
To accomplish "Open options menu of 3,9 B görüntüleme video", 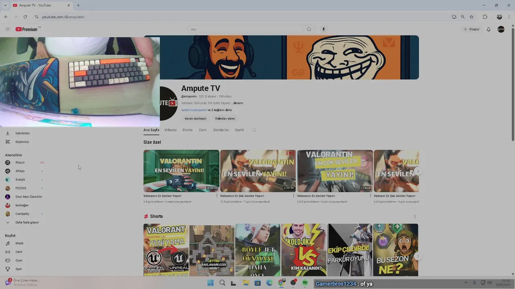I will (371, 196).
